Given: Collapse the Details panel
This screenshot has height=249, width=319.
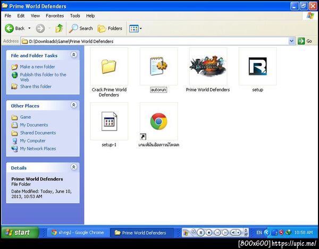Looking at the screenshot, I should (74, 167).
